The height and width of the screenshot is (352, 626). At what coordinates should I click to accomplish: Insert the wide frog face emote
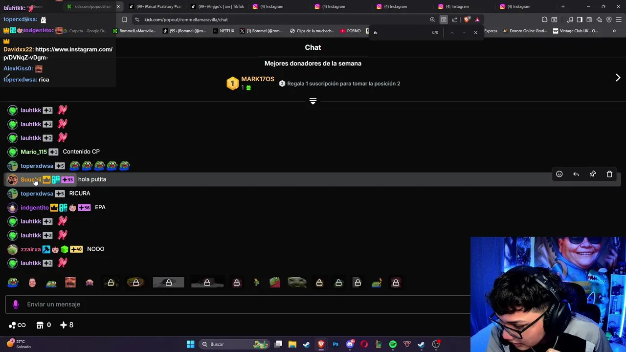[297, 283]
